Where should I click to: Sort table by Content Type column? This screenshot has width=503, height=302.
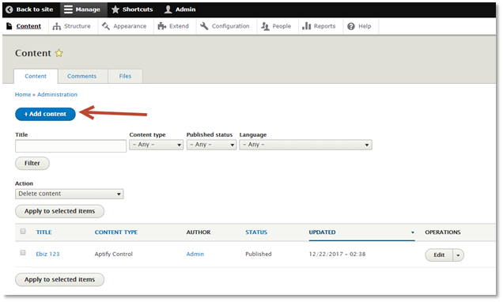(x=115, y=232)
